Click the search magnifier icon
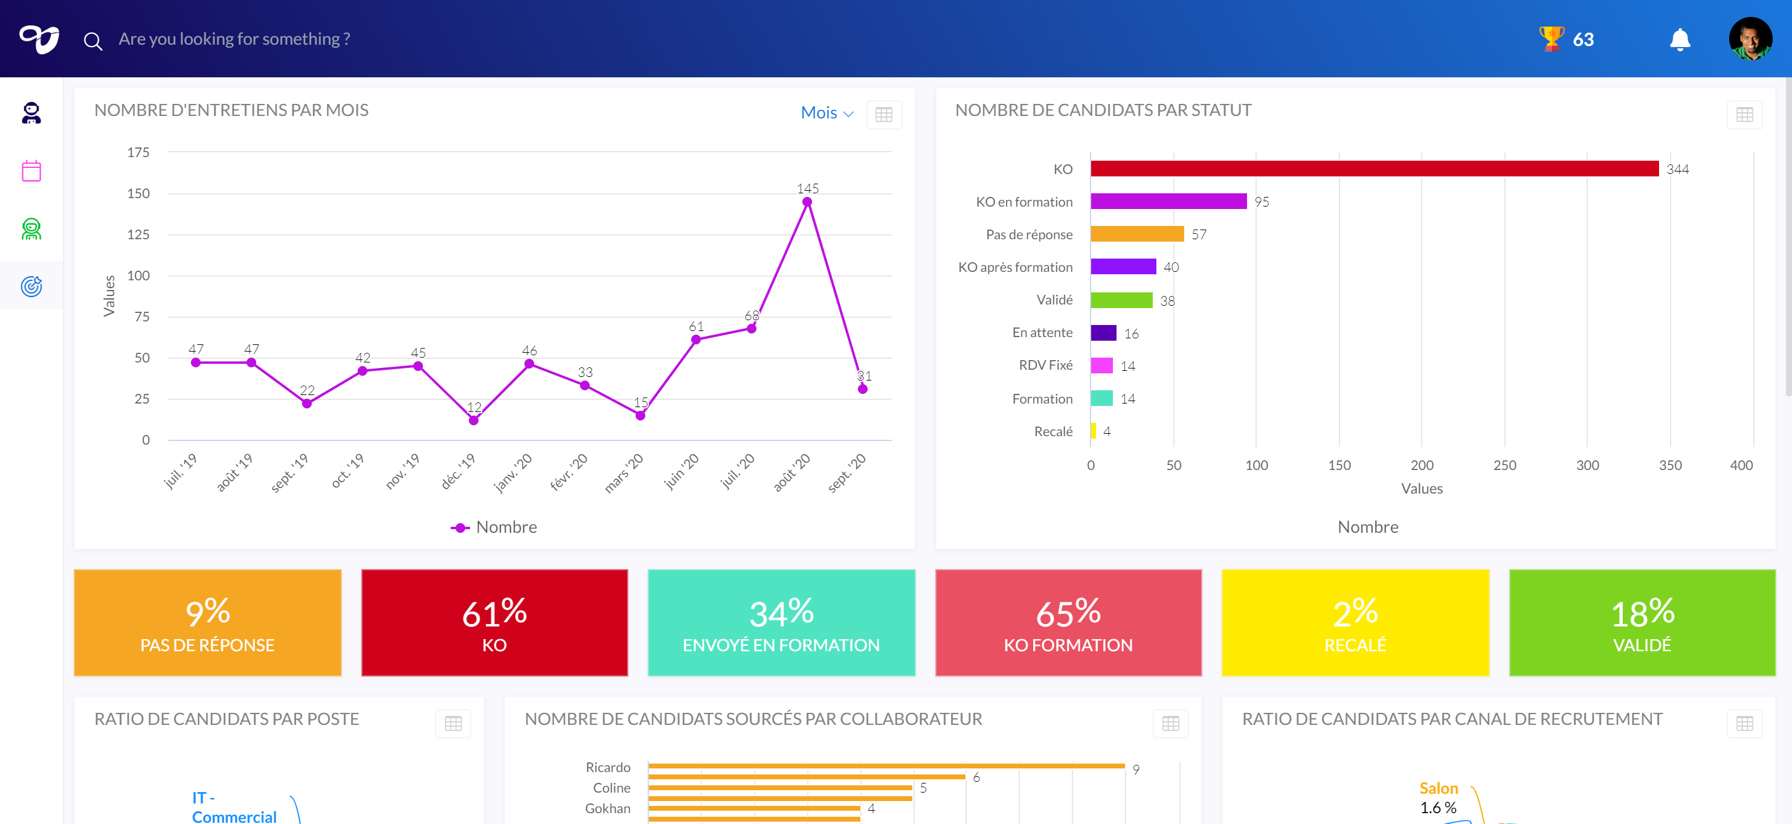Screen dimensions: 1792x824 click(92, 41)
